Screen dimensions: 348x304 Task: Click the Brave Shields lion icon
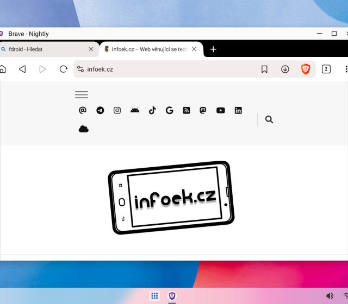(x=306, y=69)
